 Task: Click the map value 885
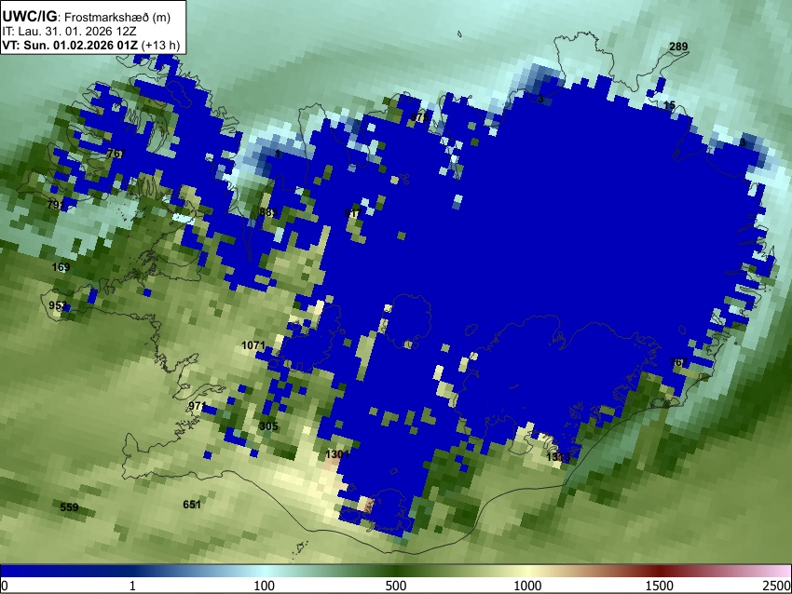pos(268,212)
